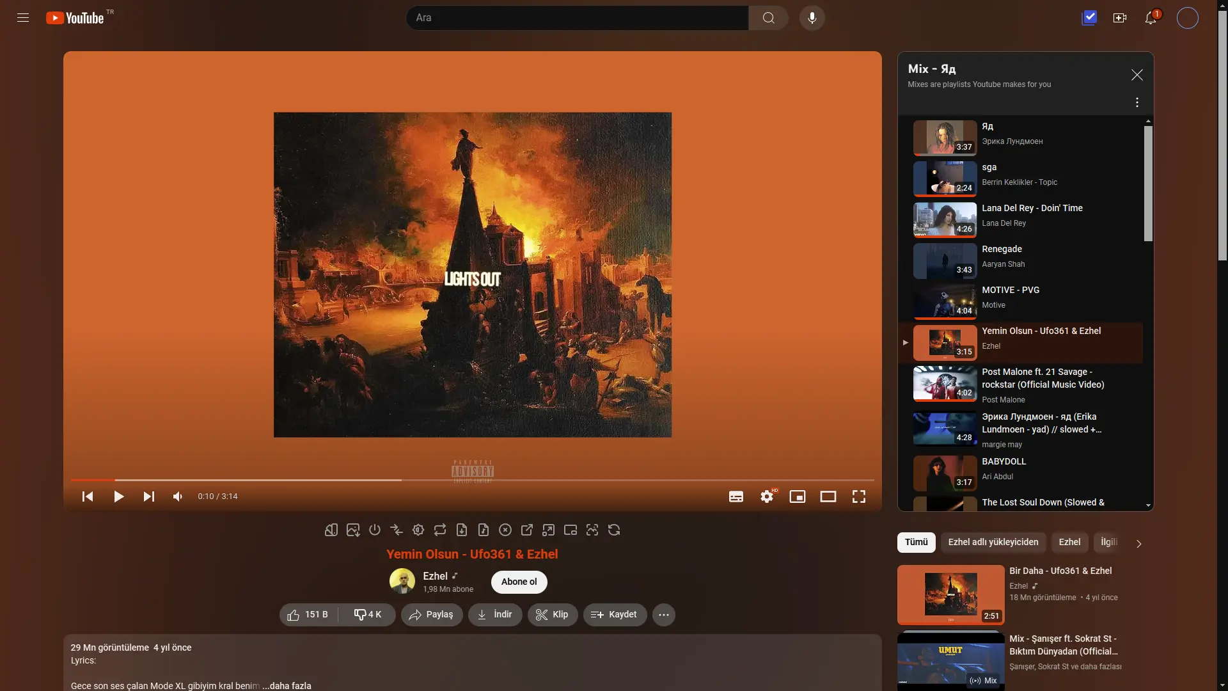This screenshot has height=691, width=1228.
Task: Click the theme swatch icon below player
Action: (331, 530)
